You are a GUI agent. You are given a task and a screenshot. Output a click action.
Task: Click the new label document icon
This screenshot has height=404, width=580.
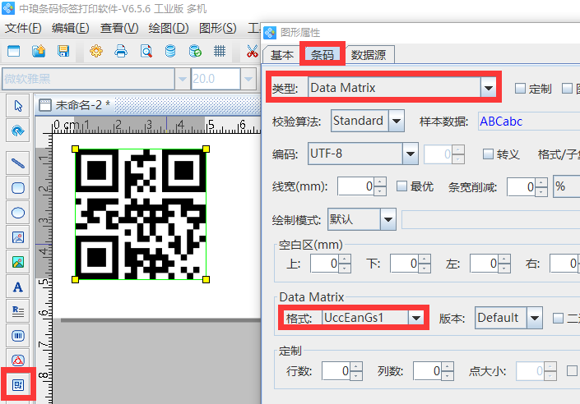(x=14, y=51)
